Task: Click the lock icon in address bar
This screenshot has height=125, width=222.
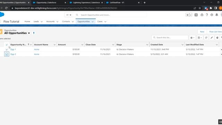Action: (x=12, y=8)
